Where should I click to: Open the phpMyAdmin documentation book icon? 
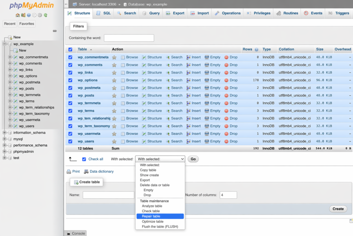(x=23, y=15)
